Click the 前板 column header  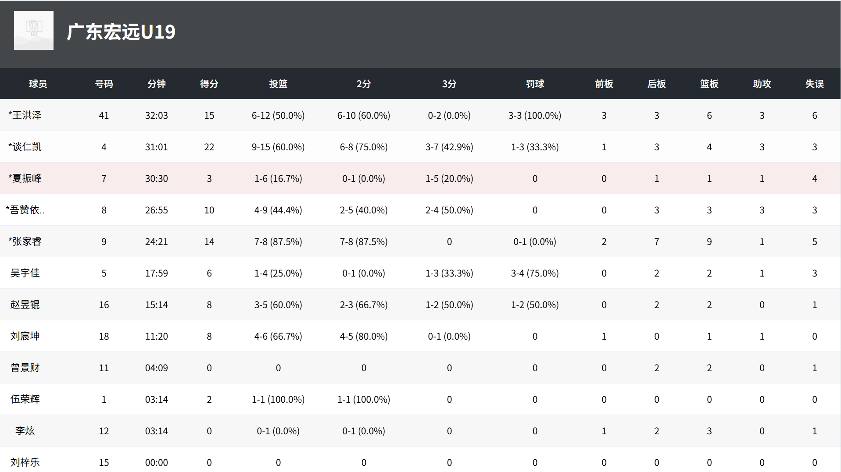coord(604,84)
